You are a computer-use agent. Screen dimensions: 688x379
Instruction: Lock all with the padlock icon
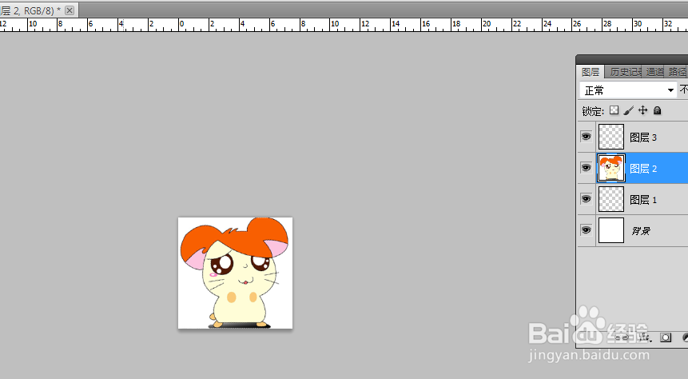pos(657,110)
